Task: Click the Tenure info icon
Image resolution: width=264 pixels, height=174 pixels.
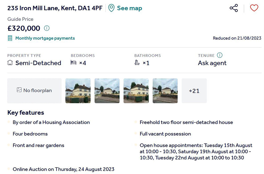Action: coord(220,55)
